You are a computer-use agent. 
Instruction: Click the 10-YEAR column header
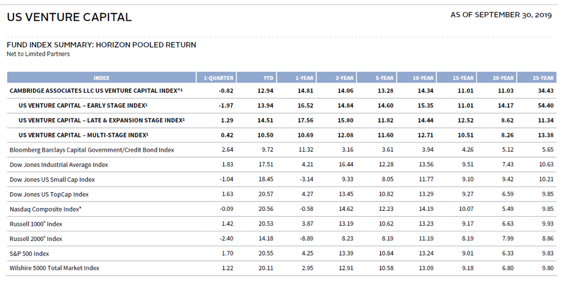pyautogui.click(x=416, y=78)
